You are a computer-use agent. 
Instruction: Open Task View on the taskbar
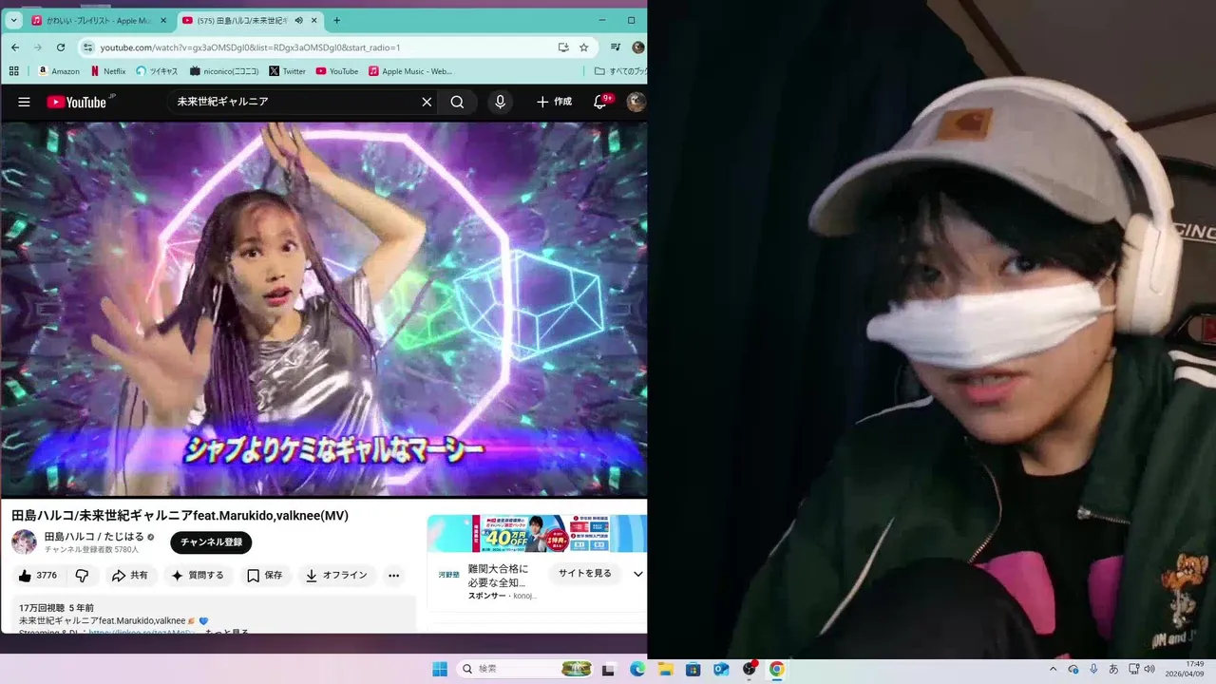pyautogui.click(x=609, y=669)
